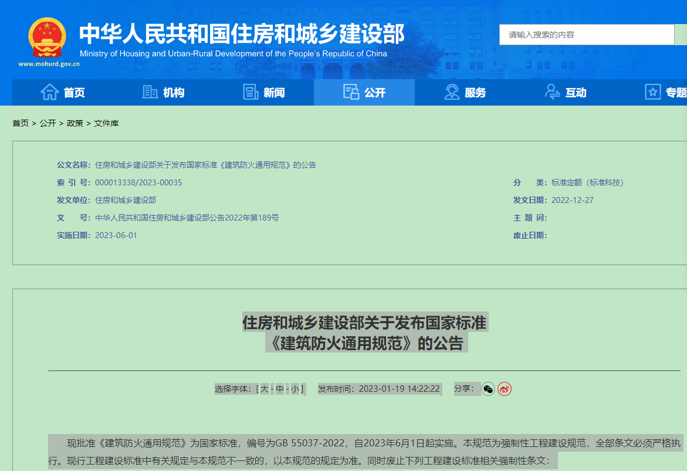Click the document icon beside 公开
Viewport: 687px width, 471px height.
coord(351,92)
